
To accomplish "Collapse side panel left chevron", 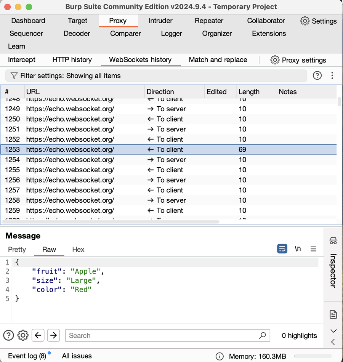I will pyautogui.click(x=333, y=342).
